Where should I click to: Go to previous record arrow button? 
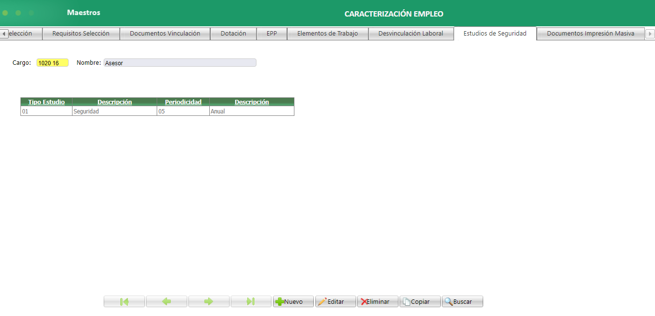166,301
